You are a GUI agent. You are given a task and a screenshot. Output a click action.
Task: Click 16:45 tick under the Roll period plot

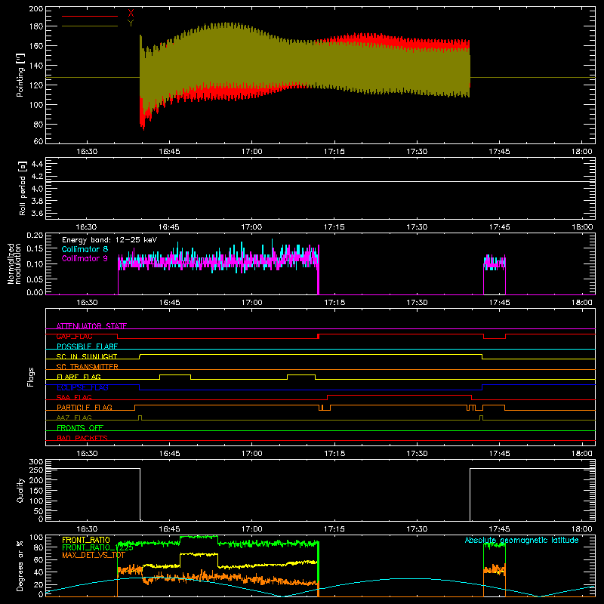click(168, 227)
